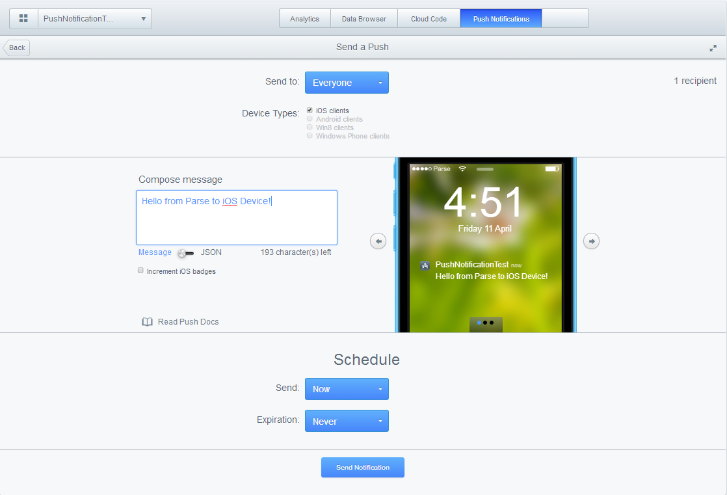Open the Send Now schedule dropdown

click(347, 389)
